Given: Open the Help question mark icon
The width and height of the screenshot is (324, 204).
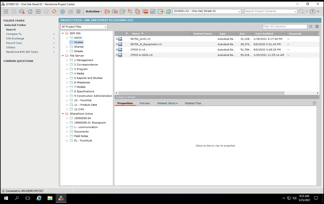Looking at the screenshot, I should tap(312, 12).
